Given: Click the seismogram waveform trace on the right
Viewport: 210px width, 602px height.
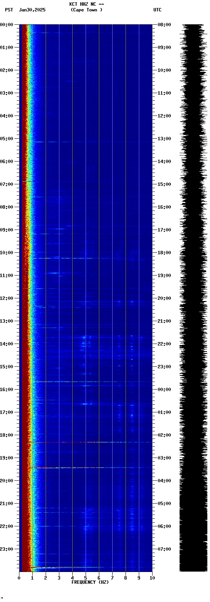Looking at the screenshot, I should pyautogui.click(x=193, y=298).
